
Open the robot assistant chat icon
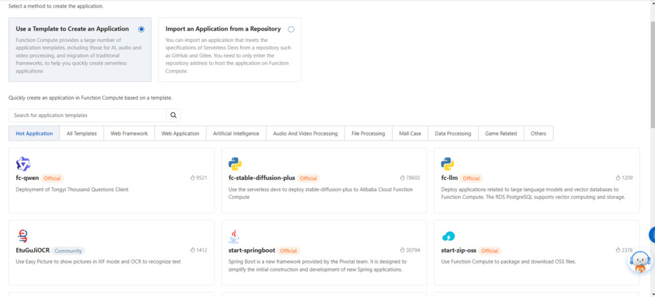click(x=639, y=262)
